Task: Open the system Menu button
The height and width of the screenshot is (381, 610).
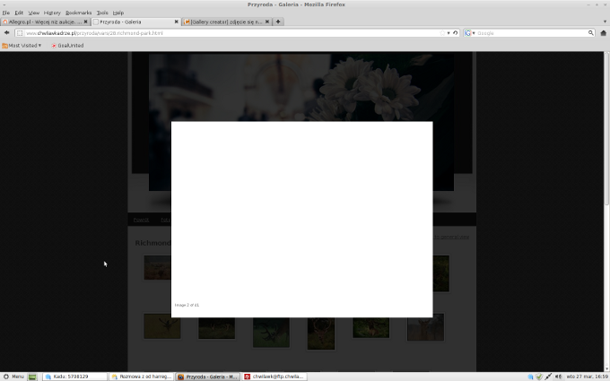Action: click(x=13, y=377)
